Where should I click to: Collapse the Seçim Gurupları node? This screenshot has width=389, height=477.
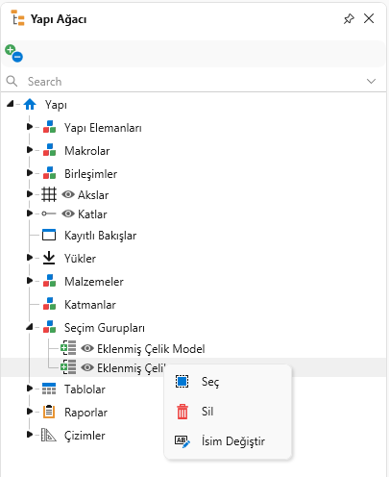click(30, 327)
